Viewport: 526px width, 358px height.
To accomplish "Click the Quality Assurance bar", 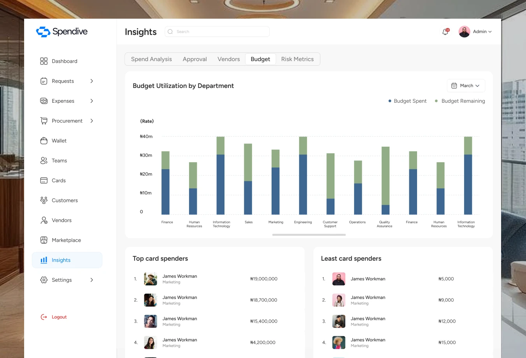I will click(386, 181).
